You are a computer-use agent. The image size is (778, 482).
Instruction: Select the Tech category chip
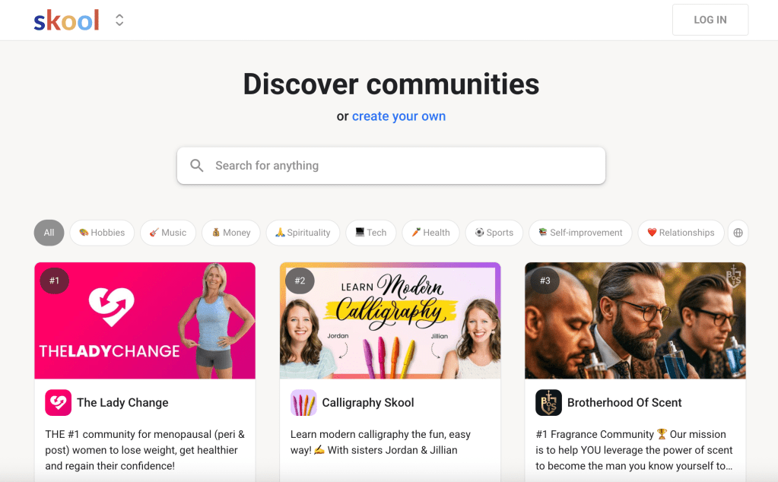[371, 233]
